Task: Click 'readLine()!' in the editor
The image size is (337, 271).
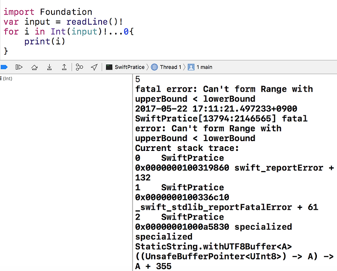Action: tap(95, 21)
